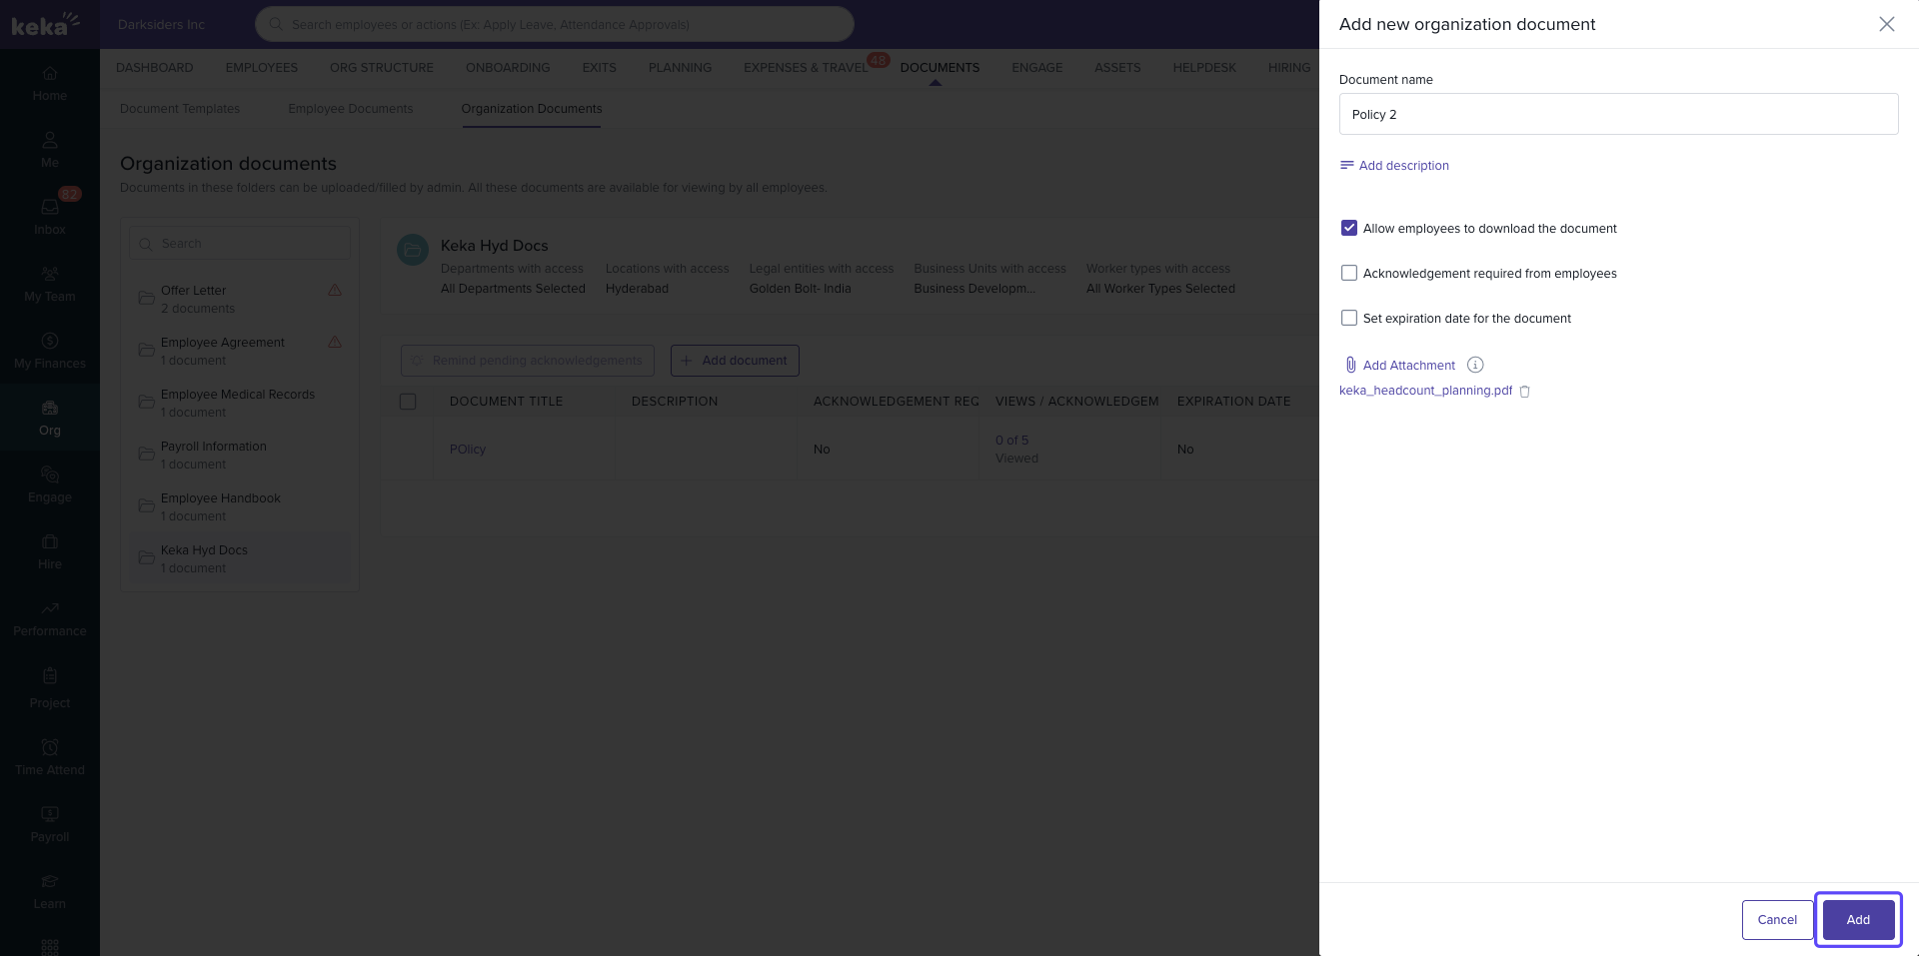Enable Acknowledgement required from employees
The image size is (1919, 956).
pos(1349,273)
